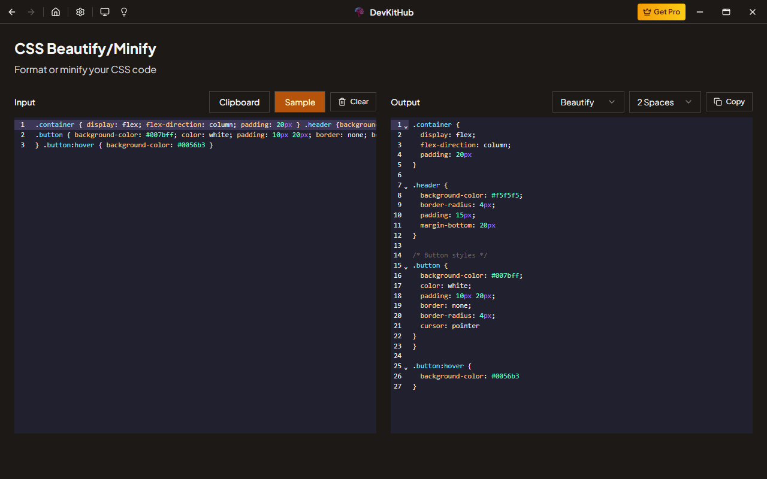
Task: Click the '/* Button styles */' comment
Action: pos(450,255)
